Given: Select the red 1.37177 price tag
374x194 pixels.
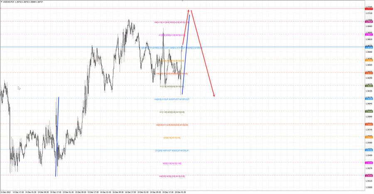Looking at the screenshot, I should 369,9.
